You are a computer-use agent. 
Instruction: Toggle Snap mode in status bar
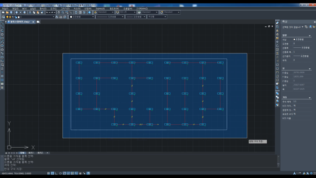pos(49,173)
